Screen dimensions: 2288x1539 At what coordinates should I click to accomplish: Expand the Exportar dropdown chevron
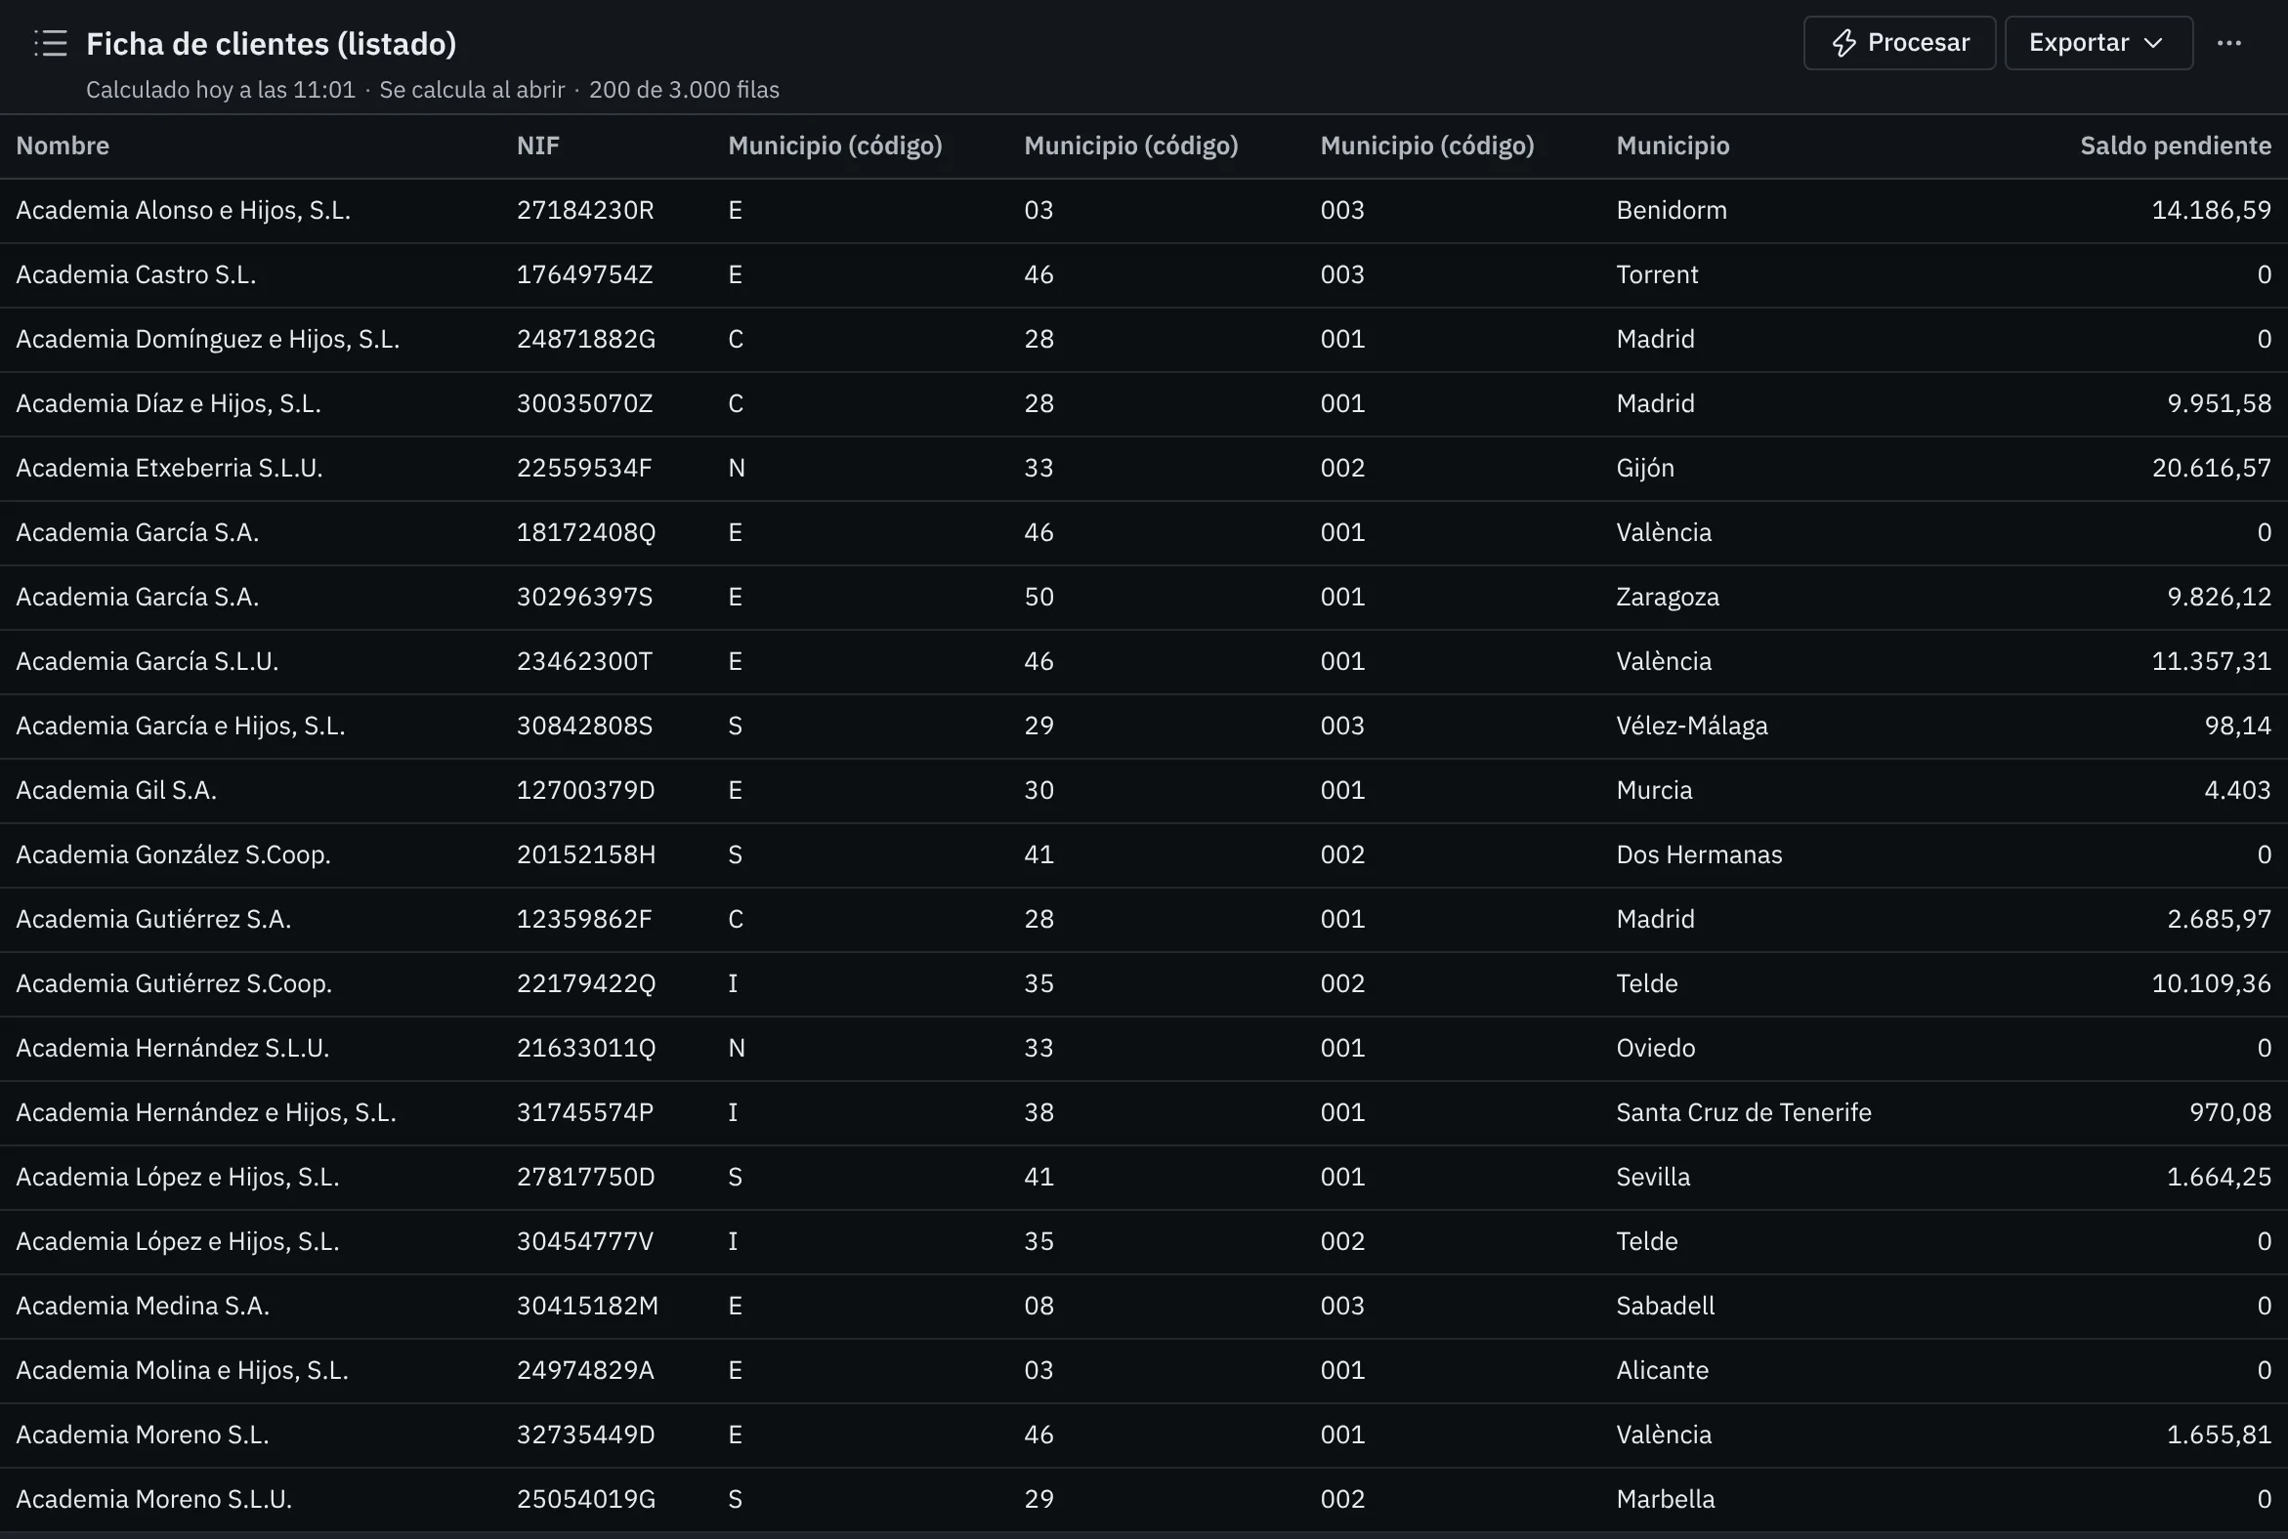(2153, 43)
